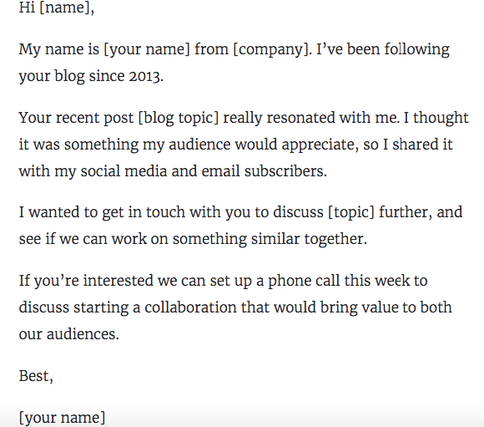Click the [blog topic] placeholder

(179, 118)
